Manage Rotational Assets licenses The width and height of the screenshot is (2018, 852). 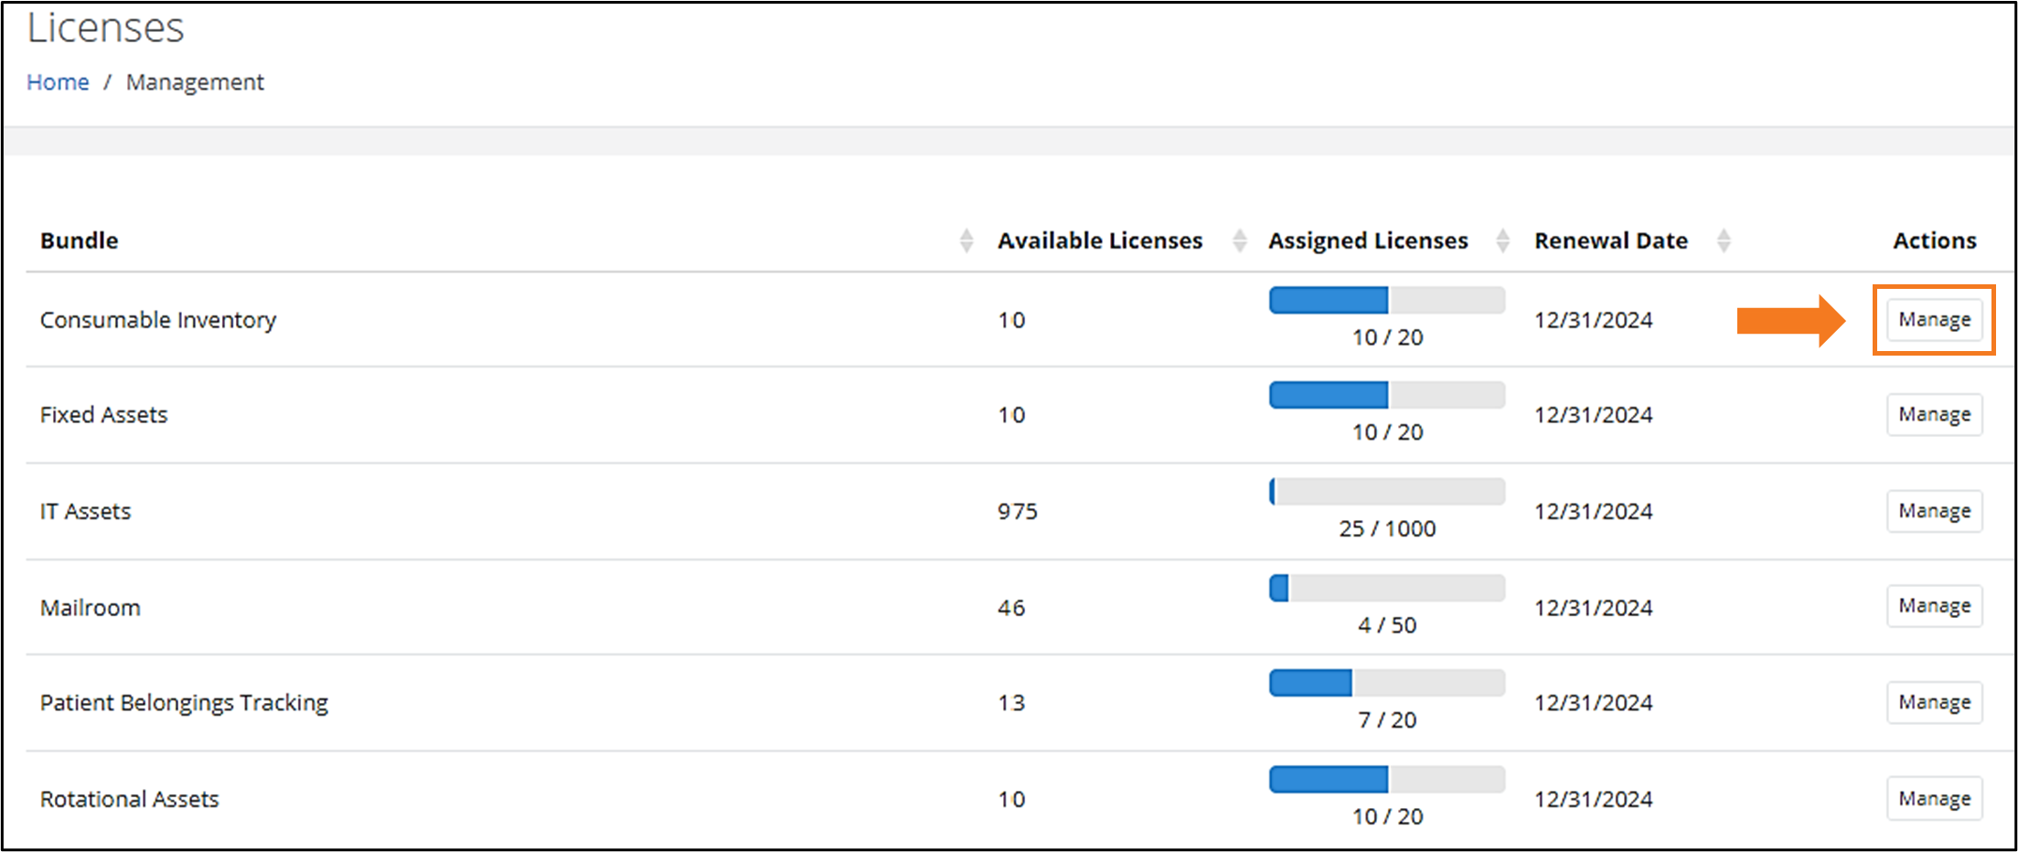click(x=1934, y=799)
